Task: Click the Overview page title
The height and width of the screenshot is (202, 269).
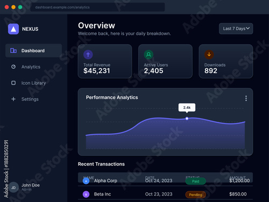Action: tap(96, 25)
